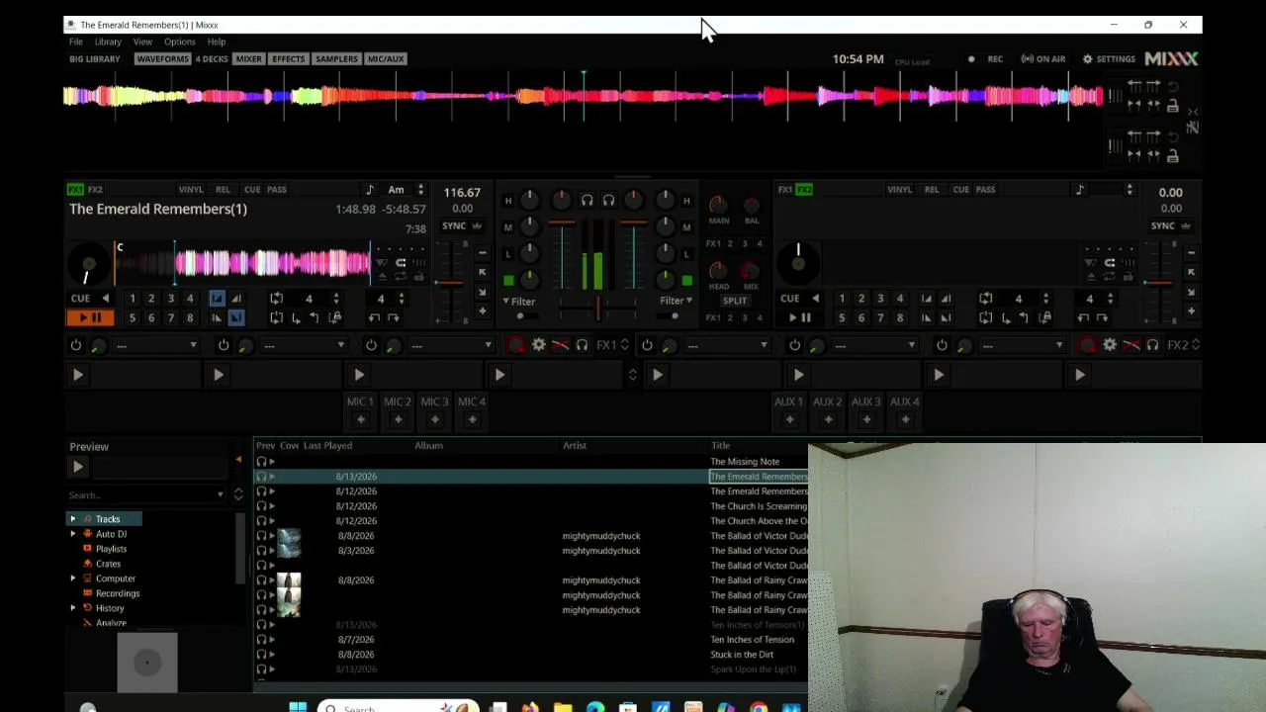1266x712 pixels.
Task: Toggle the 4 DECKS layout
Action: click(x=212, y=59)
